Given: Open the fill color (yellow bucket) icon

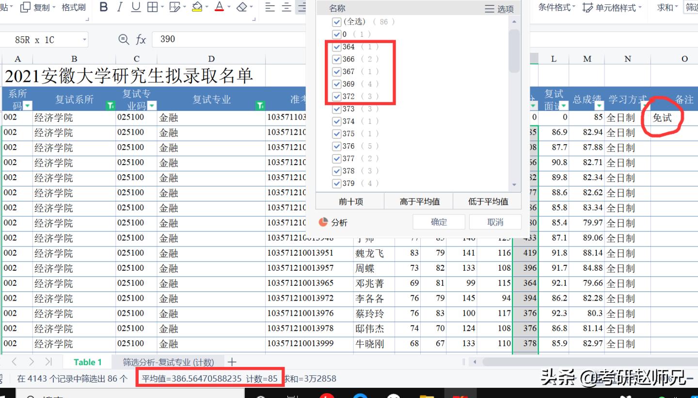Looking at the screenshot, I should coord(197,7).
